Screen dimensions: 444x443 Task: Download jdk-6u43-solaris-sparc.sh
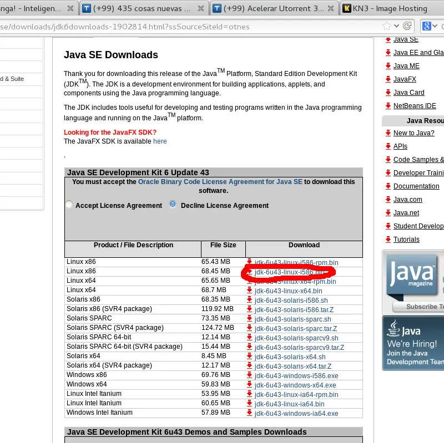tap(293, 319)
